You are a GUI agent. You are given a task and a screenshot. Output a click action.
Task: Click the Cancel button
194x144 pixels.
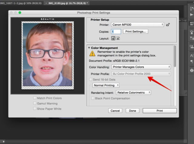(x=115, y=111)
